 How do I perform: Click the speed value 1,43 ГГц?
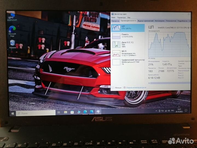[x=167, y=64]
